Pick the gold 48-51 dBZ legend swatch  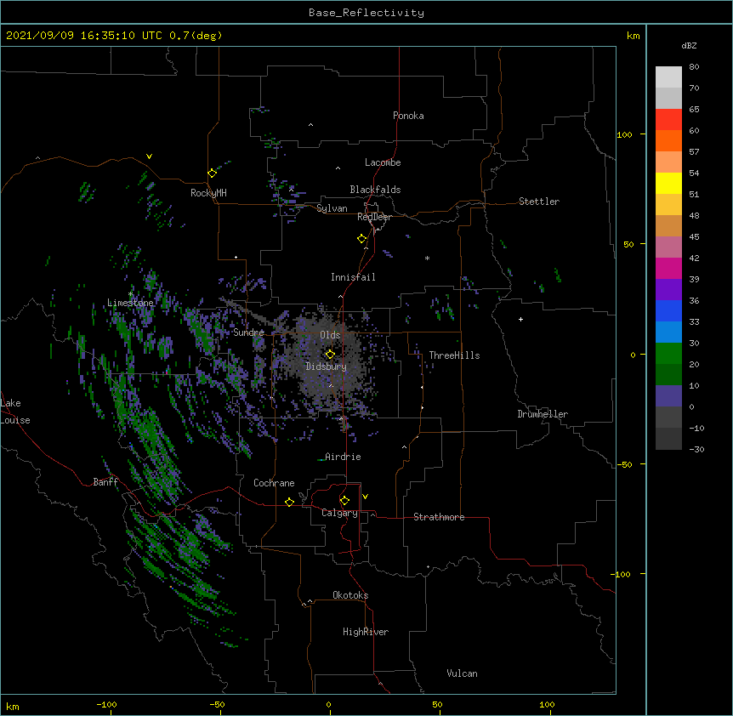668,204
